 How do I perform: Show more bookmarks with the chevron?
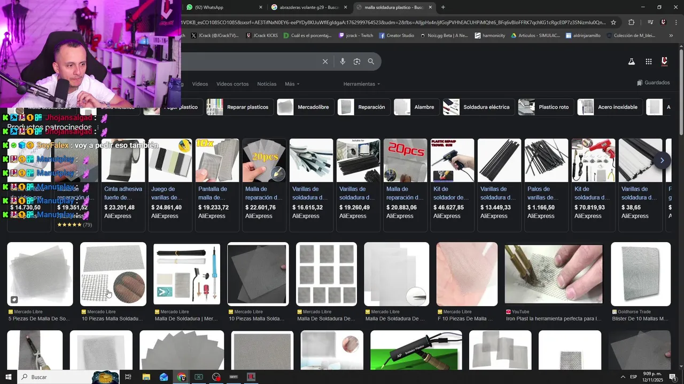pos(671,36)
